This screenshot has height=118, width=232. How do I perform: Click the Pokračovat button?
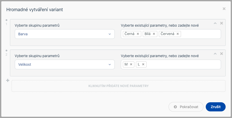click(186, 107)
